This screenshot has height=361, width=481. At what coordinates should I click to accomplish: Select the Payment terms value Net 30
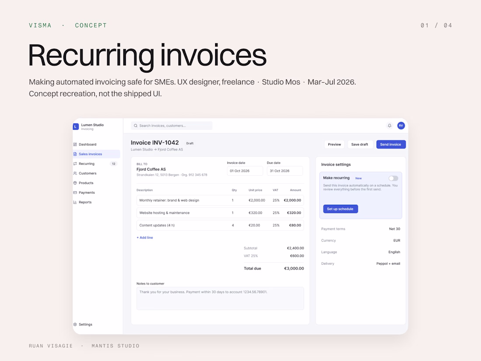[394, 229]
